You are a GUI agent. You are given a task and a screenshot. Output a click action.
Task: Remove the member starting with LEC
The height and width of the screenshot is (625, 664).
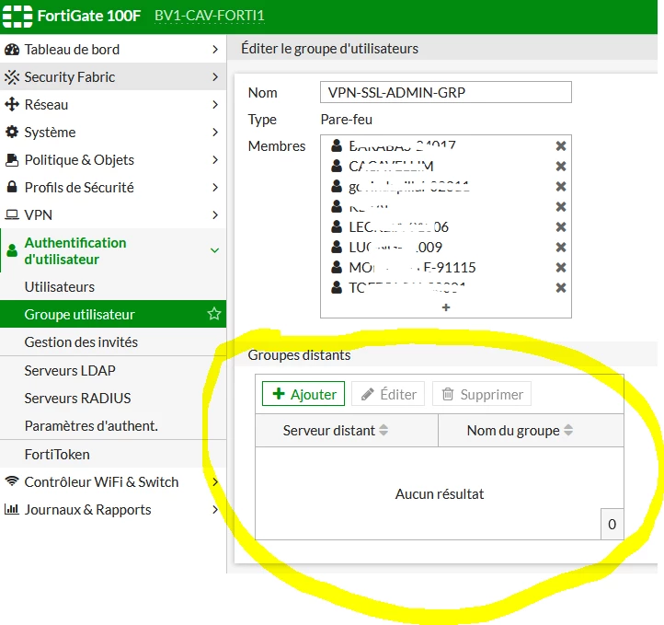[x=561, y=227]
